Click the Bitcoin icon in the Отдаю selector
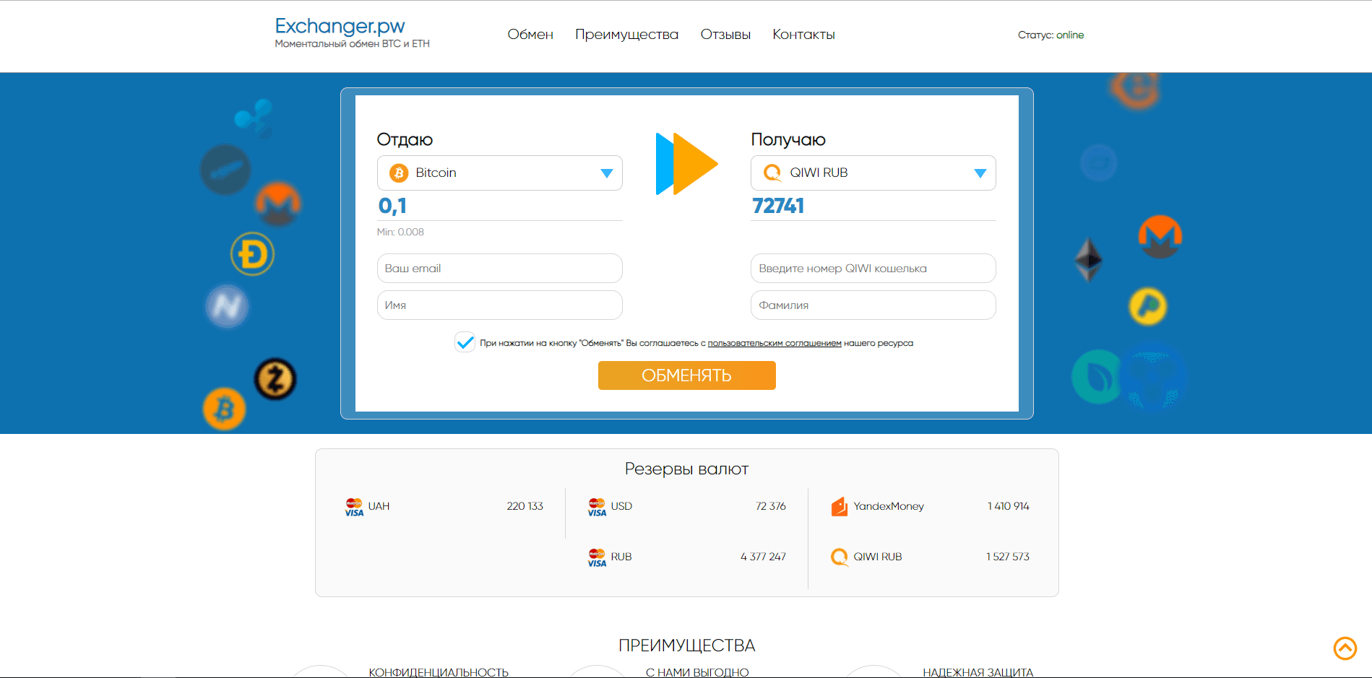The height and width of the screenshot is (678, 1372). tap(398, 173)
